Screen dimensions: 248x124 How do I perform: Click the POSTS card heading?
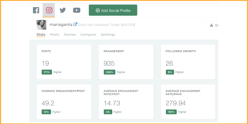pos(46,51)
